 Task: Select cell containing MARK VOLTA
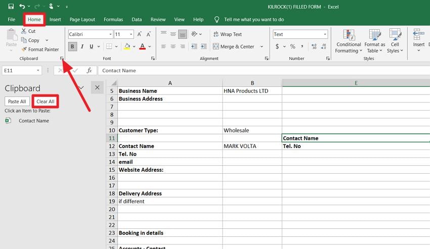(x=252, y=146)
